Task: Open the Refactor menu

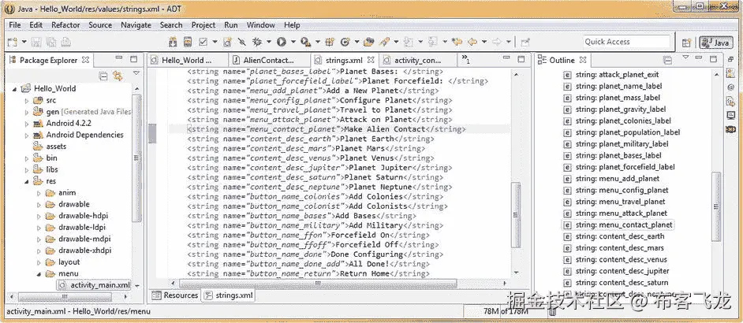Action: click(x=66, y=25)
